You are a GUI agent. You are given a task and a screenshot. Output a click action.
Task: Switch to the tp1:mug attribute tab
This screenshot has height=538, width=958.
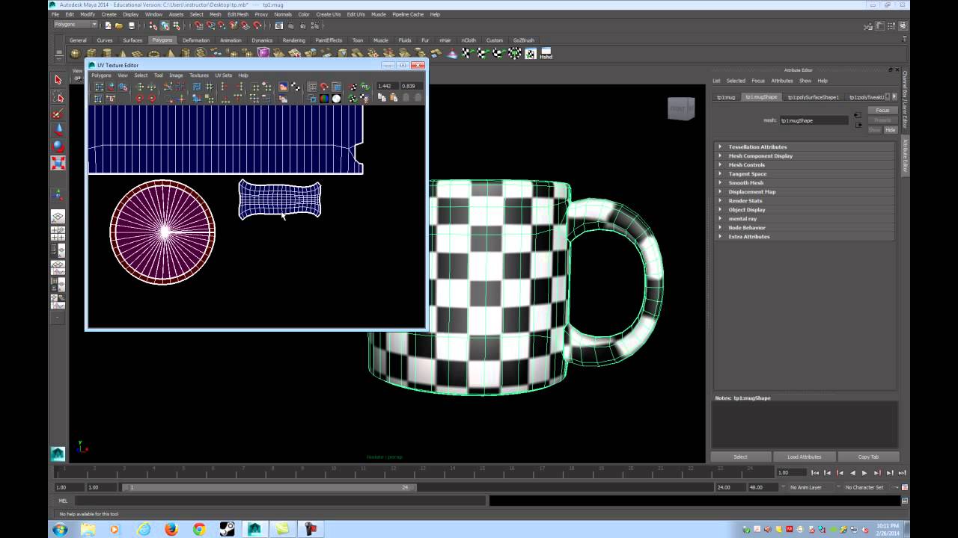pos(726,97)
